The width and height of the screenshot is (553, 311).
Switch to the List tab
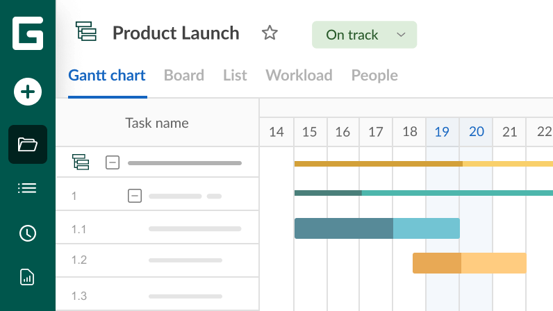pyautogui.click(x=235, y=76)
